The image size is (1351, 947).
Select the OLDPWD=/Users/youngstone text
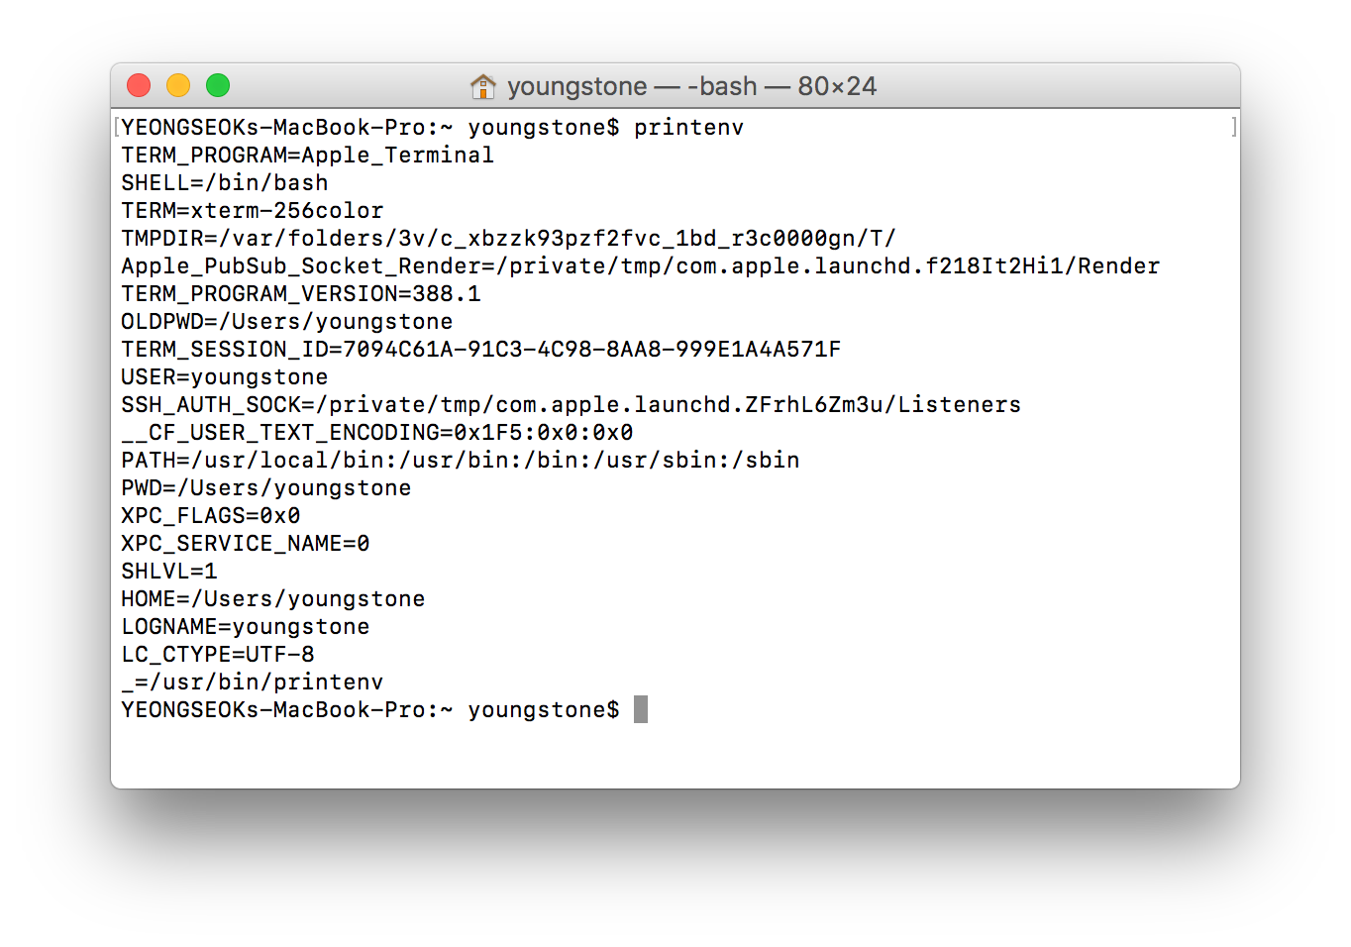286,321
